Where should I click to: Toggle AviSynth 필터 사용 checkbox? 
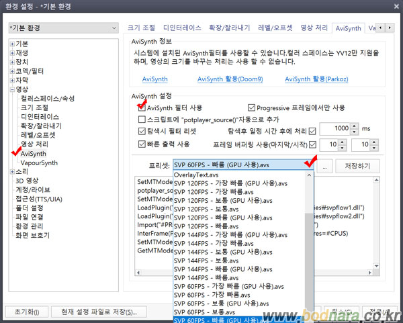click(x=142, y=107)
